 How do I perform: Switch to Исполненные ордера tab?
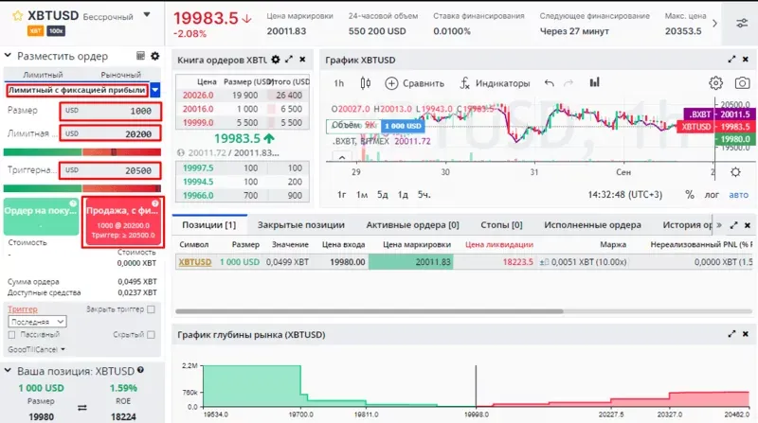(593, 224)
